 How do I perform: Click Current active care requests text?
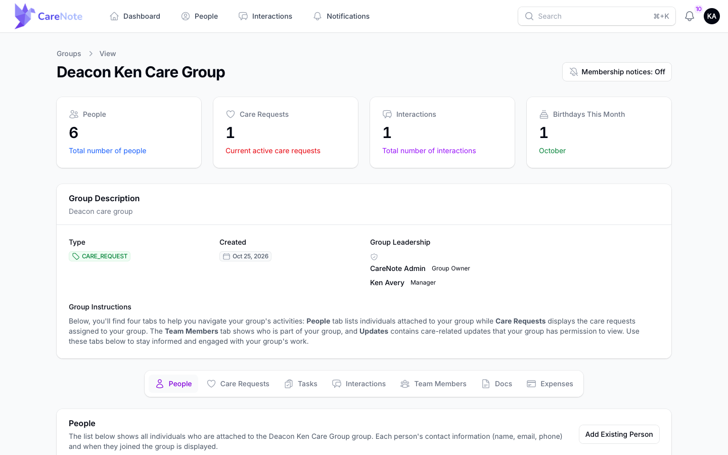click(x=273, y=151)
